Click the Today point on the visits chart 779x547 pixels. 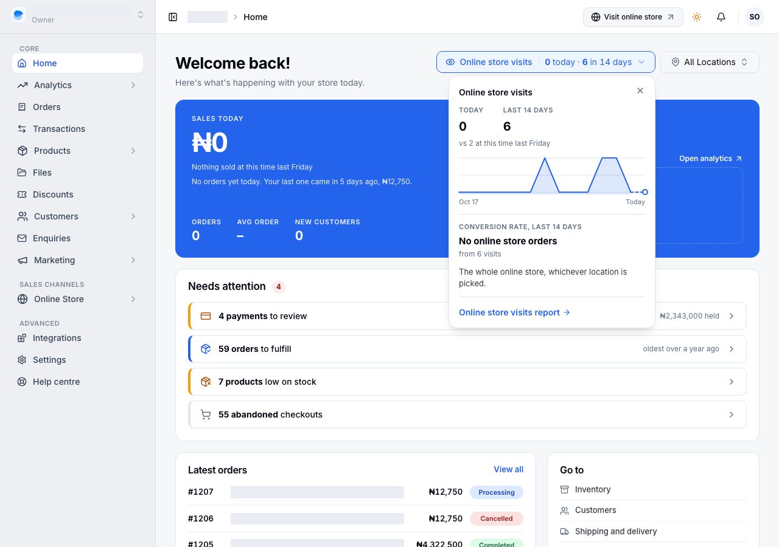645,192
